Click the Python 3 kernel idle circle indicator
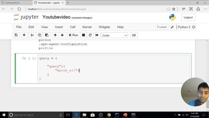209x118 pixels. (194, 27)
